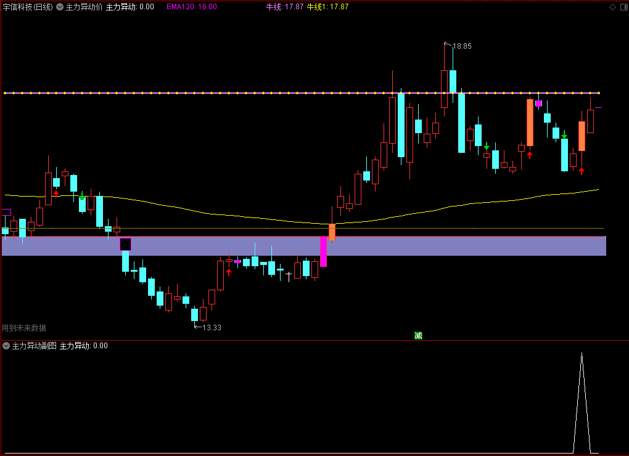The image size is (629, 456).
Task: Select the 13.33 low price label
Action: pyautogui.click(x=212, y=327)
